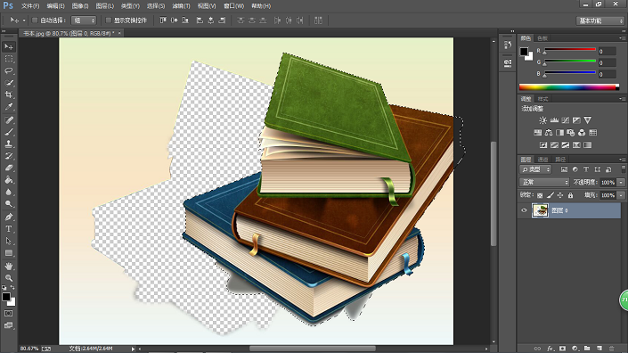This screenshot has width=628, height=353.
Task: Enable the auto-select checkbox
Action: (x=35, y=20)
